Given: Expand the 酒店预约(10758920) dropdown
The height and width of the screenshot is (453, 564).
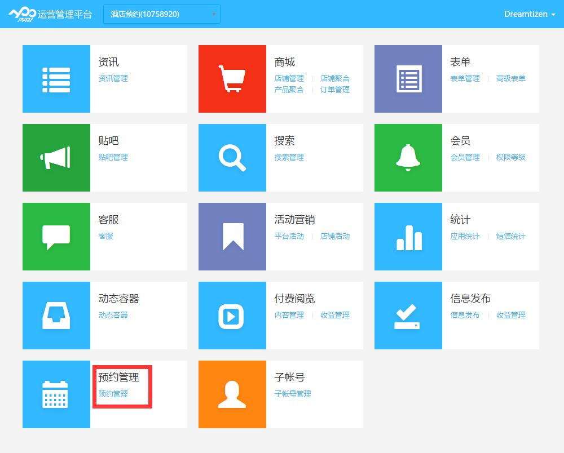Looking at the screenshot, I should click(162, 14).
